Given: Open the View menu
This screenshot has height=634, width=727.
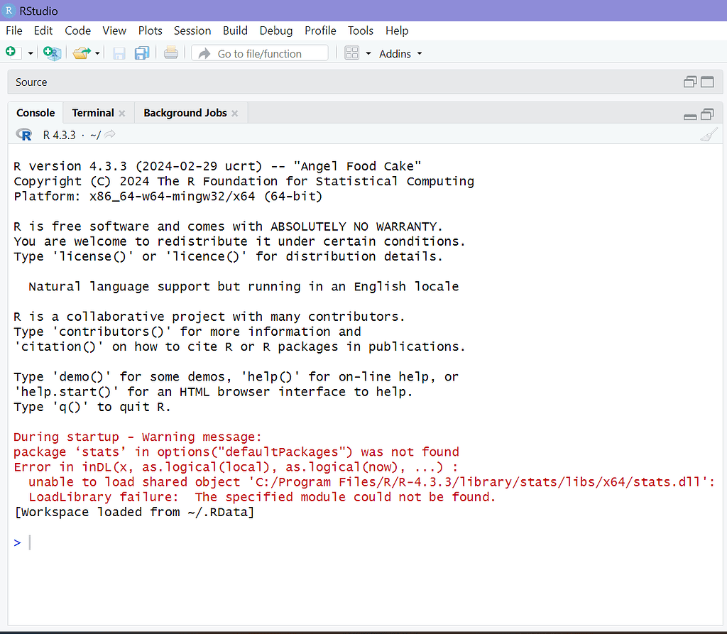Looking at the screenshot, I should (x=114, y=31).
